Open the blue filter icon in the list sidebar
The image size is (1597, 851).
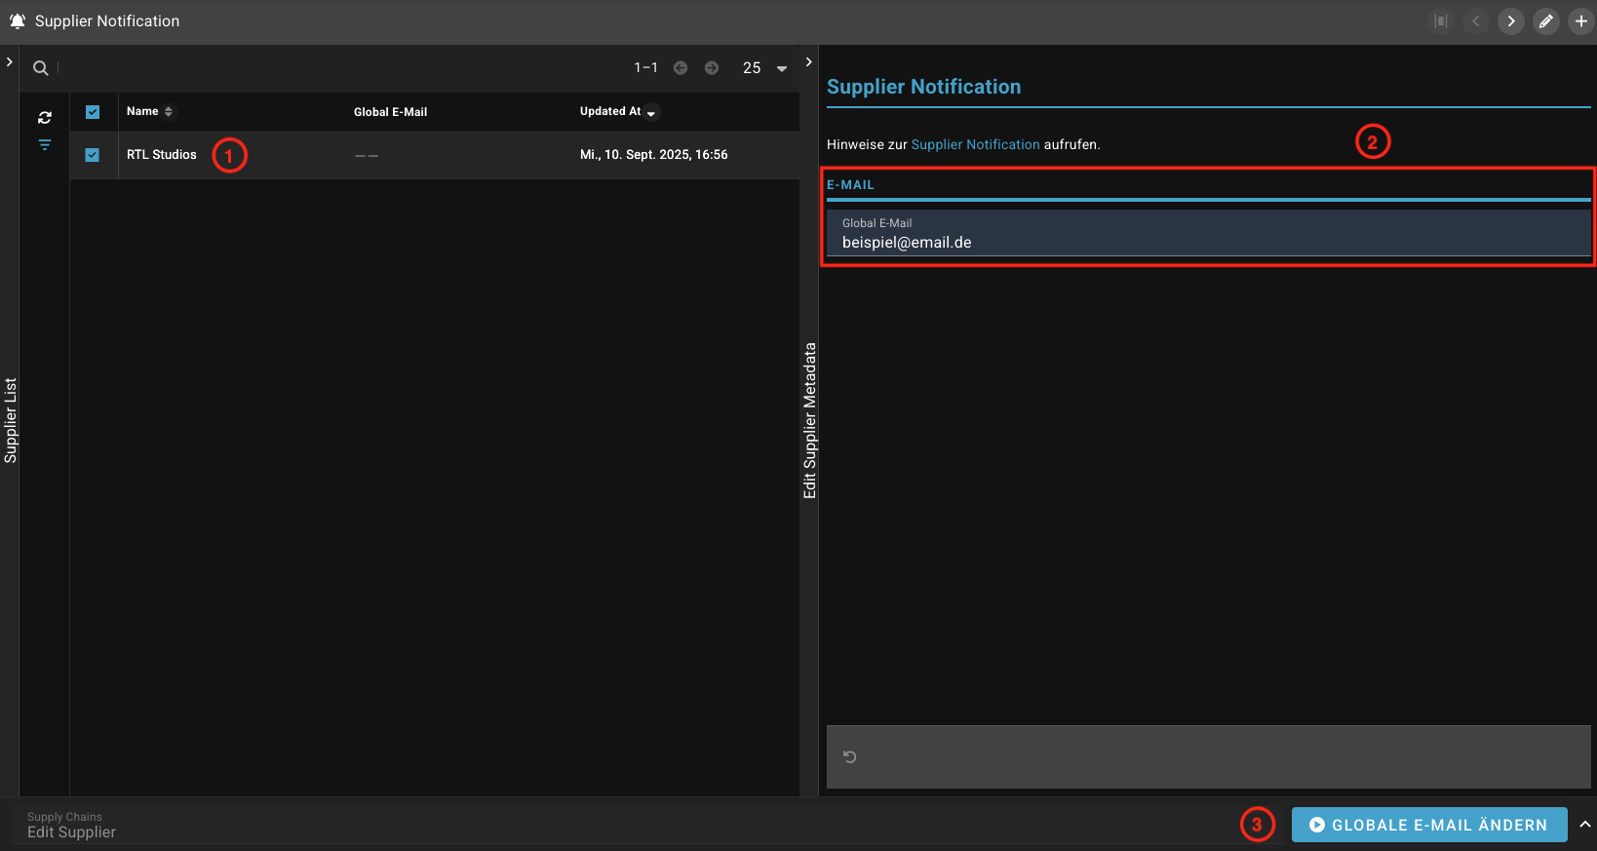[45, 145]
